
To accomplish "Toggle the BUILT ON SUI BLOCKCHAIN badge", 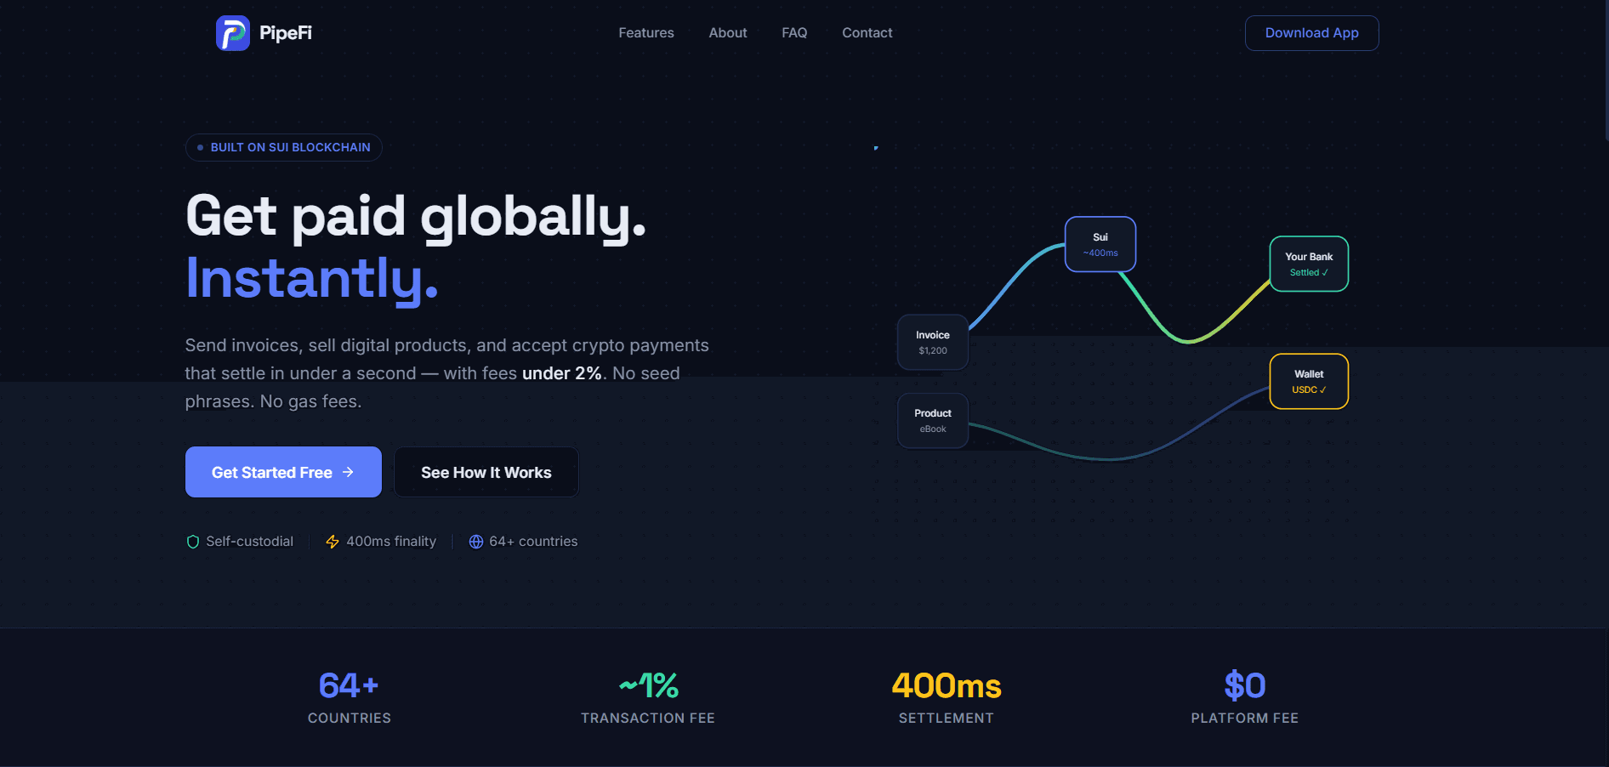I will coord(283,147).
